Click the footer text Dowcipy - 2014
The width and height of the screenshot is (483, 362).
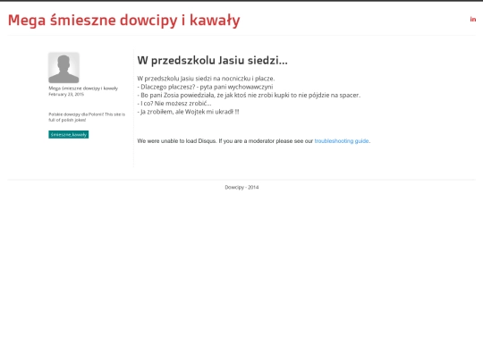click(x=241, y=187)
